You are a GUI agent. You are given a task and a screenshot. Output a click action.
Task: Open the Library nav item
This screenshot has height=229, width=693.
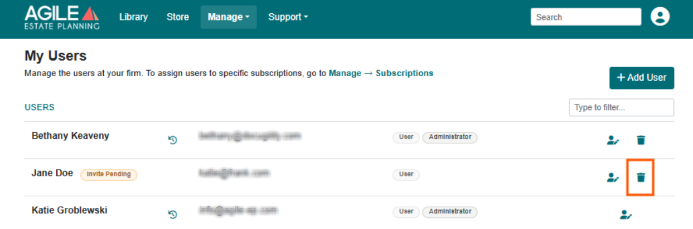tap(133, 17)
